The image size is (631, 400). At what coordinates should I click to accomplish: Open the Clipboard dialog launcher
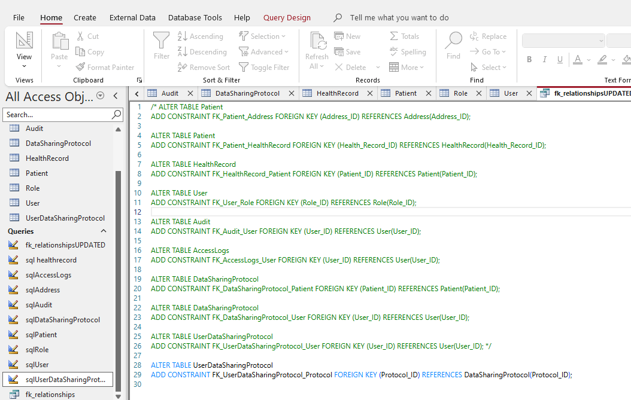point(139,80)
